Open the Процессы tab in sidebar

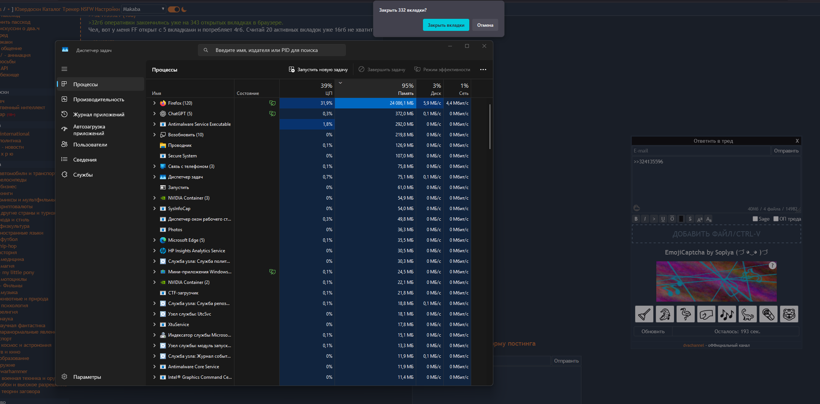click(x=100, y=84)
